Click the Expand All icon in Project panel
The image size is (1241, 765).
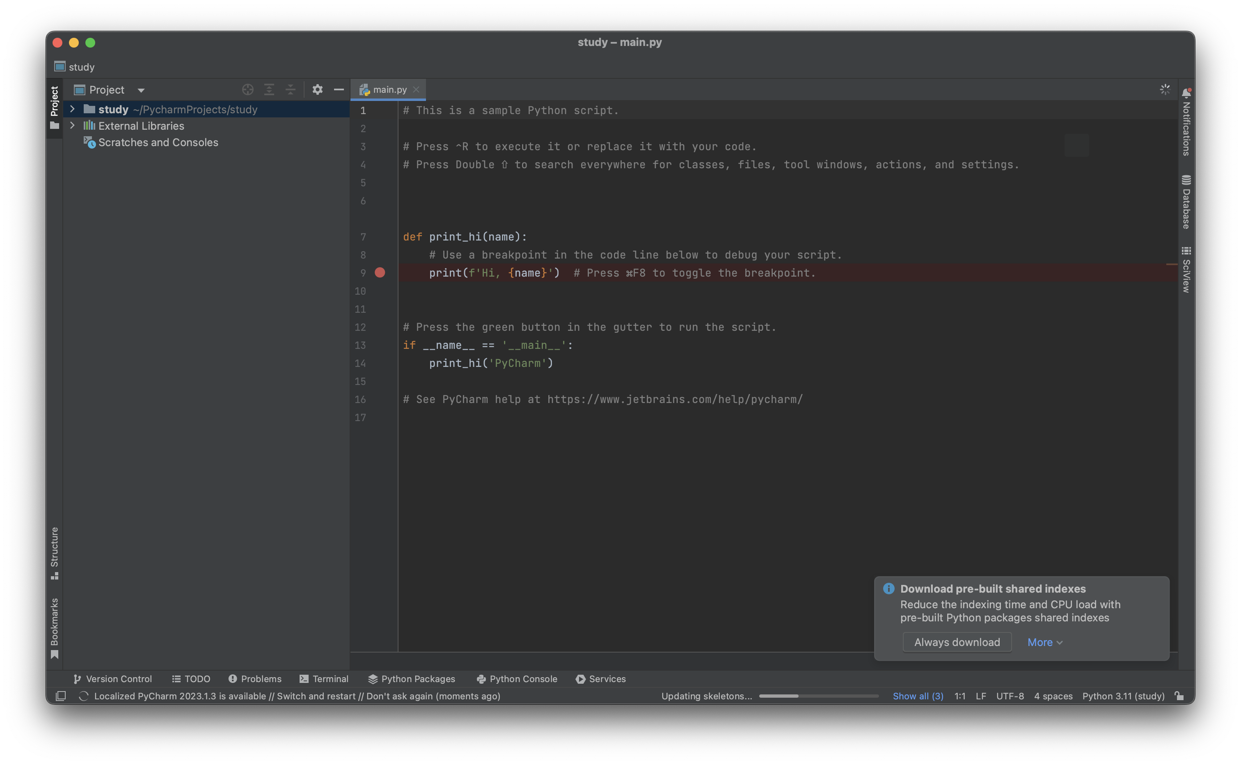[x=269, y=90]
